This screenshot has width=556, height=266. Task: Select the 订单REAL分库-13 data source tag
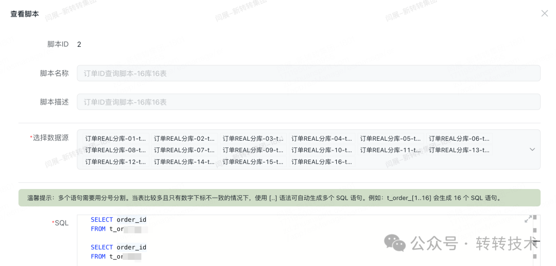tap(460, 150)
